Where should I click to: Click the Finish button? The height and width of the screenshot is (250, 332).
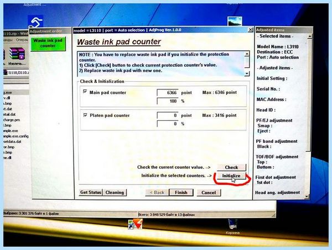click(x=181, y=193)
